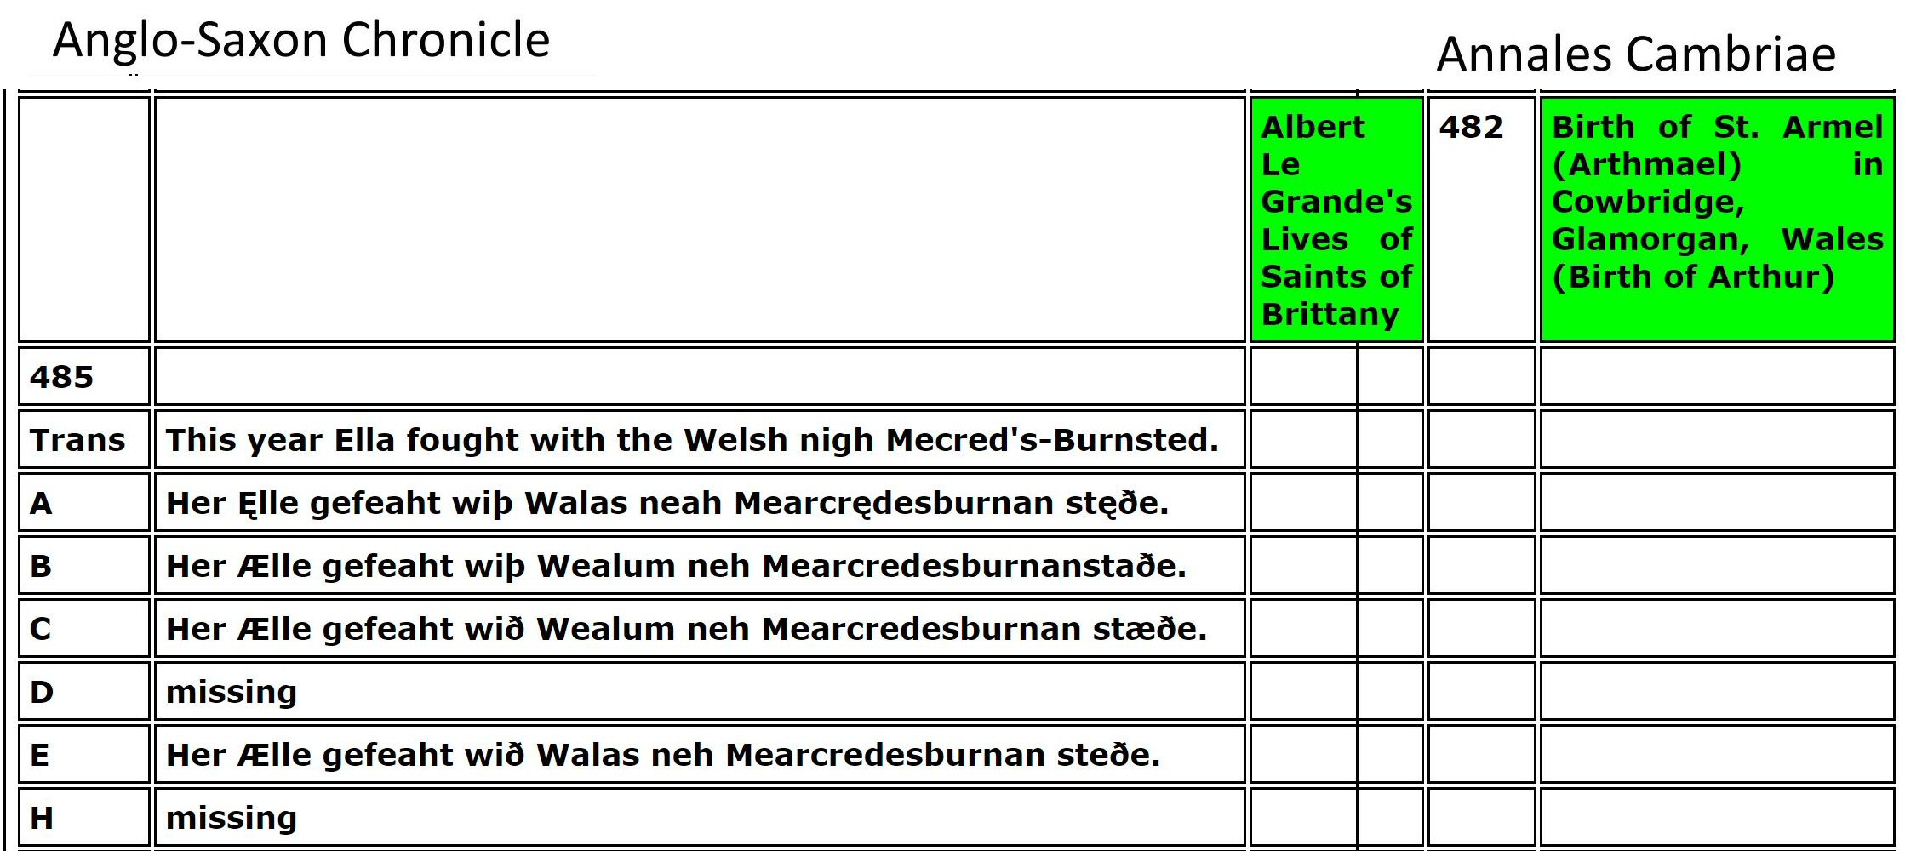This screenshot has width=1905, height=851.
Task: Select manuscript E row label
Action: 40,755
